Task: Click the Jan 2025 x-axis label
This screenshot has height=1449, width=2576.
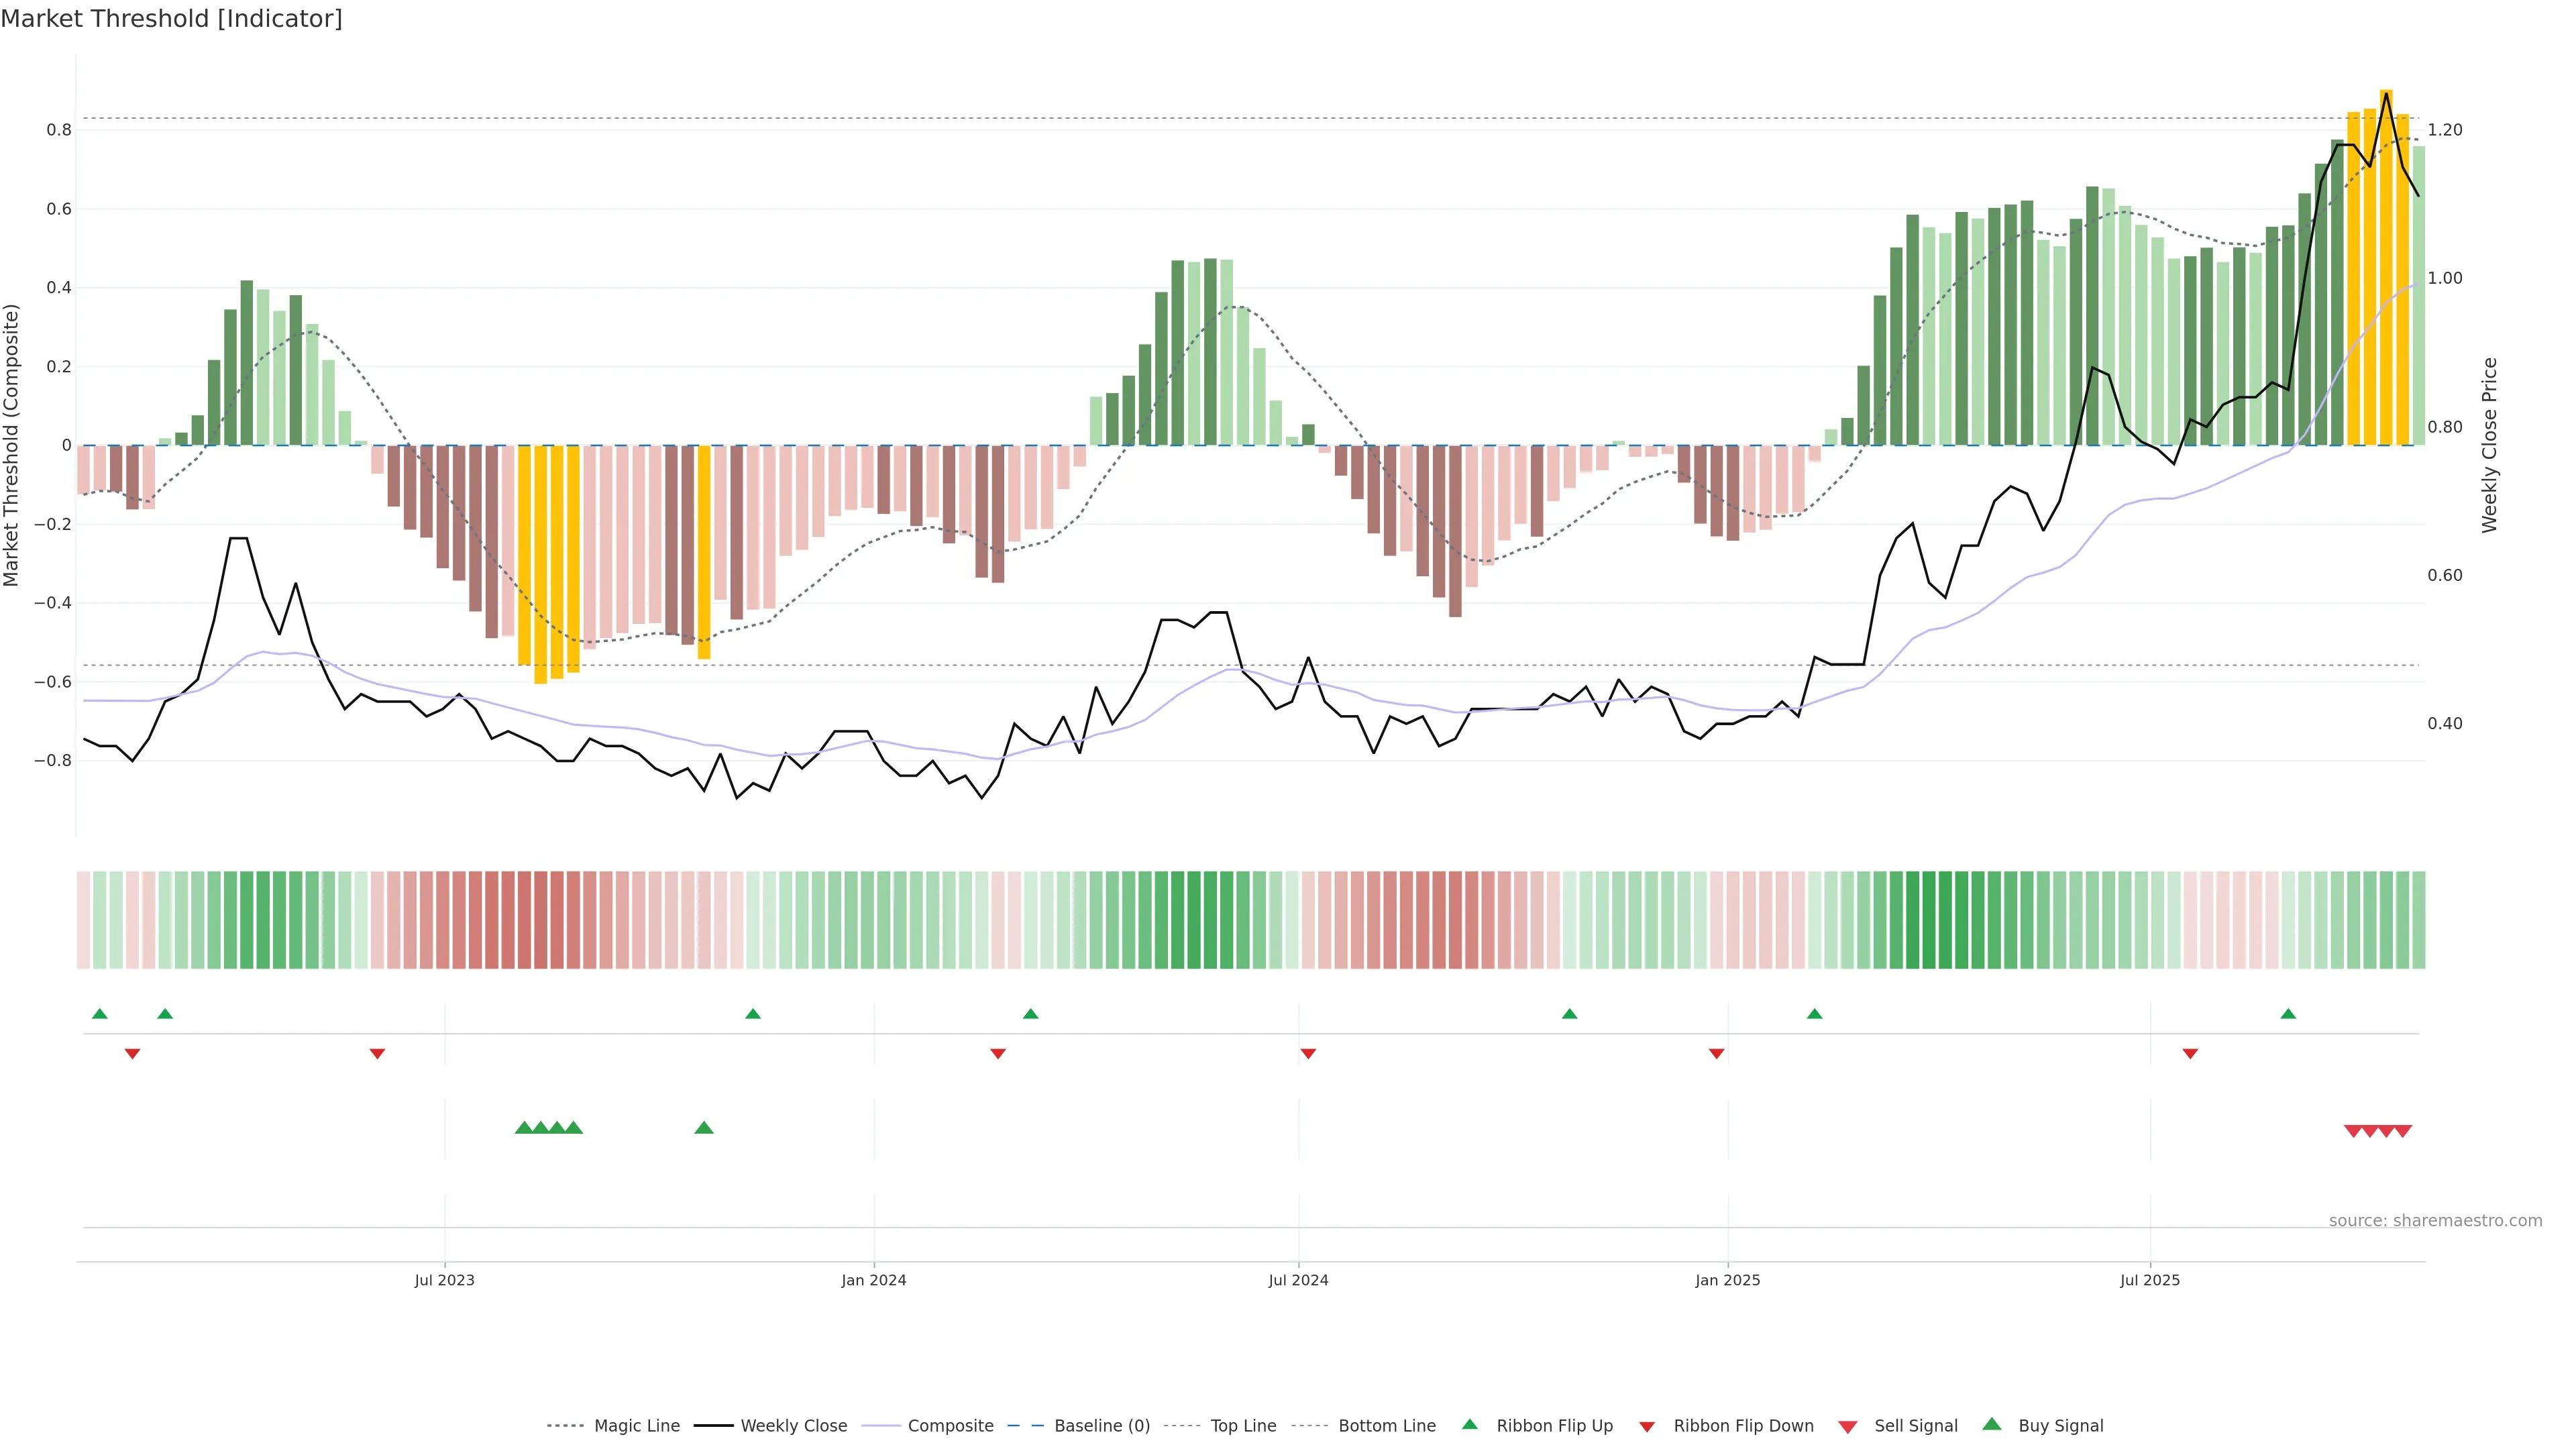Action: [1727, 1280]
